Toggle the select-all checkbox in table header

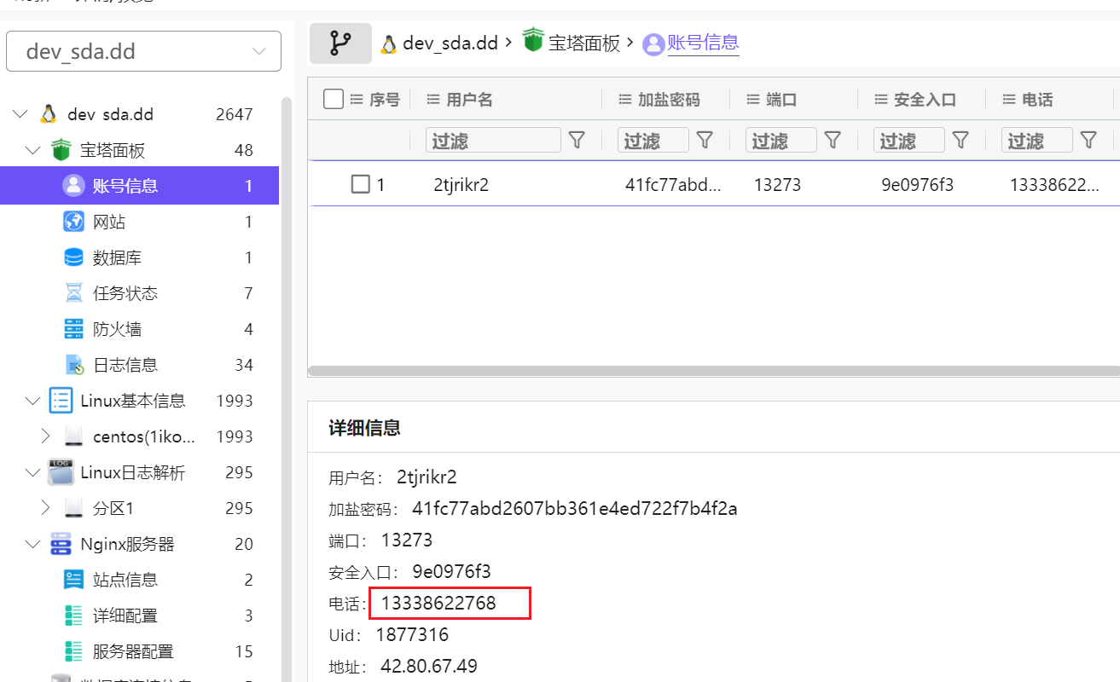point(334,100)
